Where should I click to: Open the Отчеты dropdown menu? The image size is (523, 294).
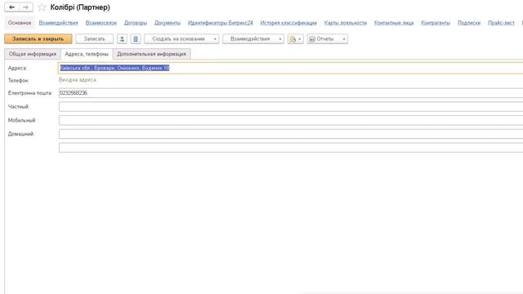point(327,39)
